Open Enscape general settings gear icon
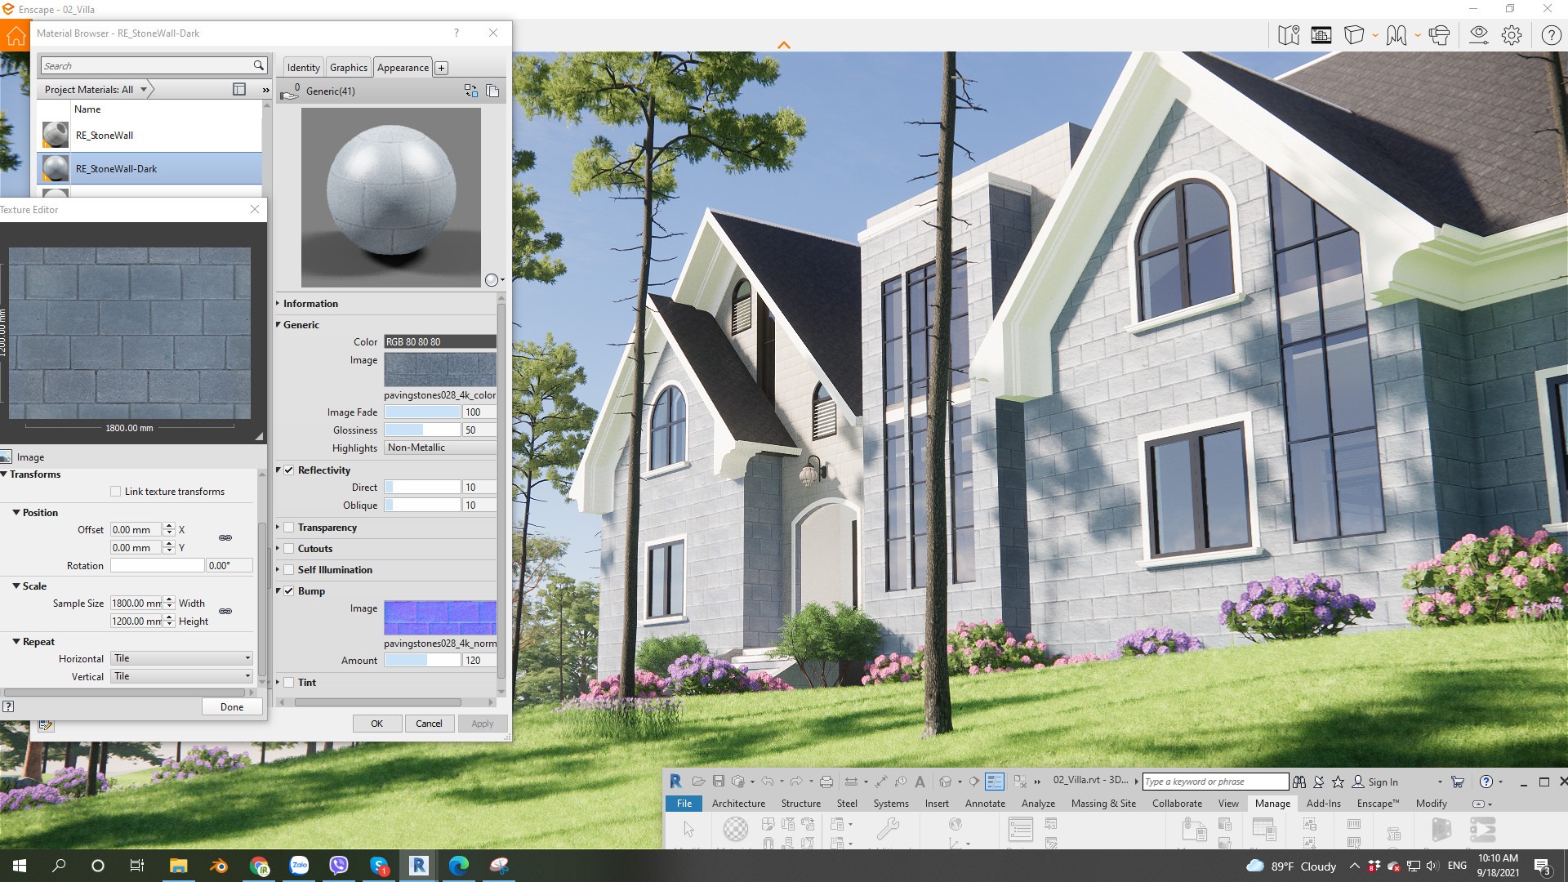This screenshot has width=1568, height=882. [1512, 35]
